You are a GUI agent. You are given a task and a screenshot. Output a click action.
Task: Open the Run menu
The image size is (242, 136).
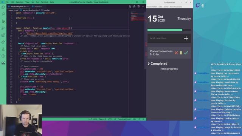(x=37, y=2)
